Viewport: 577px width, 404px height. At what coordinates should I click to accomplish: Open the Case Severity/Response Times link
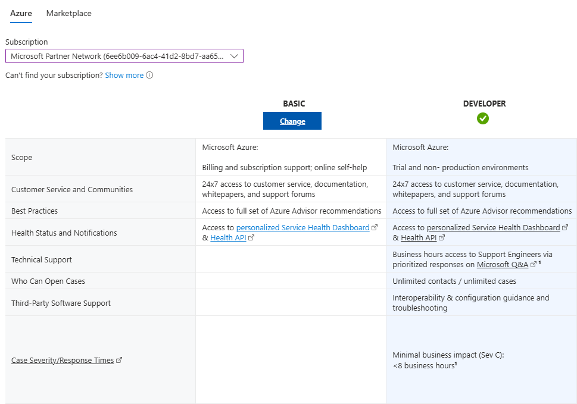coord(62,360)
